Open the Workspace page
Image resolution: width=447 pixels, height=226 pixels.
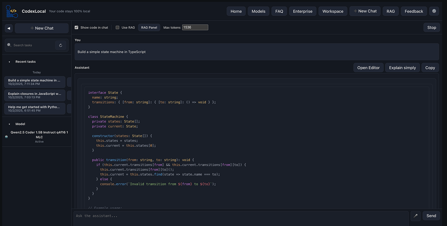333,11
